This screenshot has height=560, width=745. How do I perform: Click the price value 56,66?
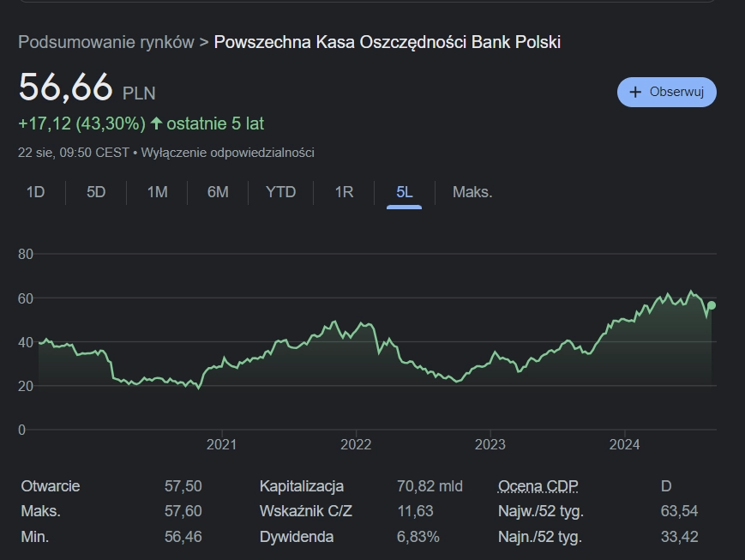click(65, 87)
